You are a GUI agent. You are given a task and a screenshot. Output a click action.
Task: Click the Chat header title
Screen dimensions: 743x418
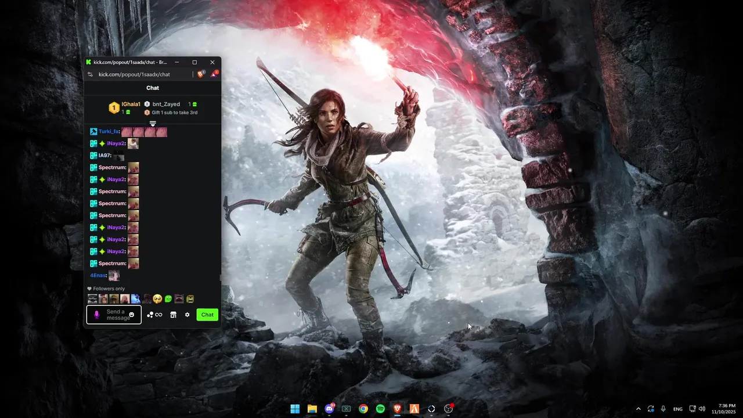pos(153,88)
